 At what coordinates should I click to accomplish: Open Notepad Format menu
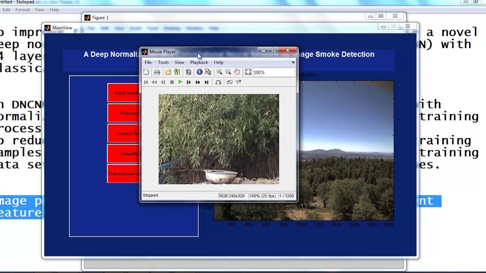pos(22,10)
